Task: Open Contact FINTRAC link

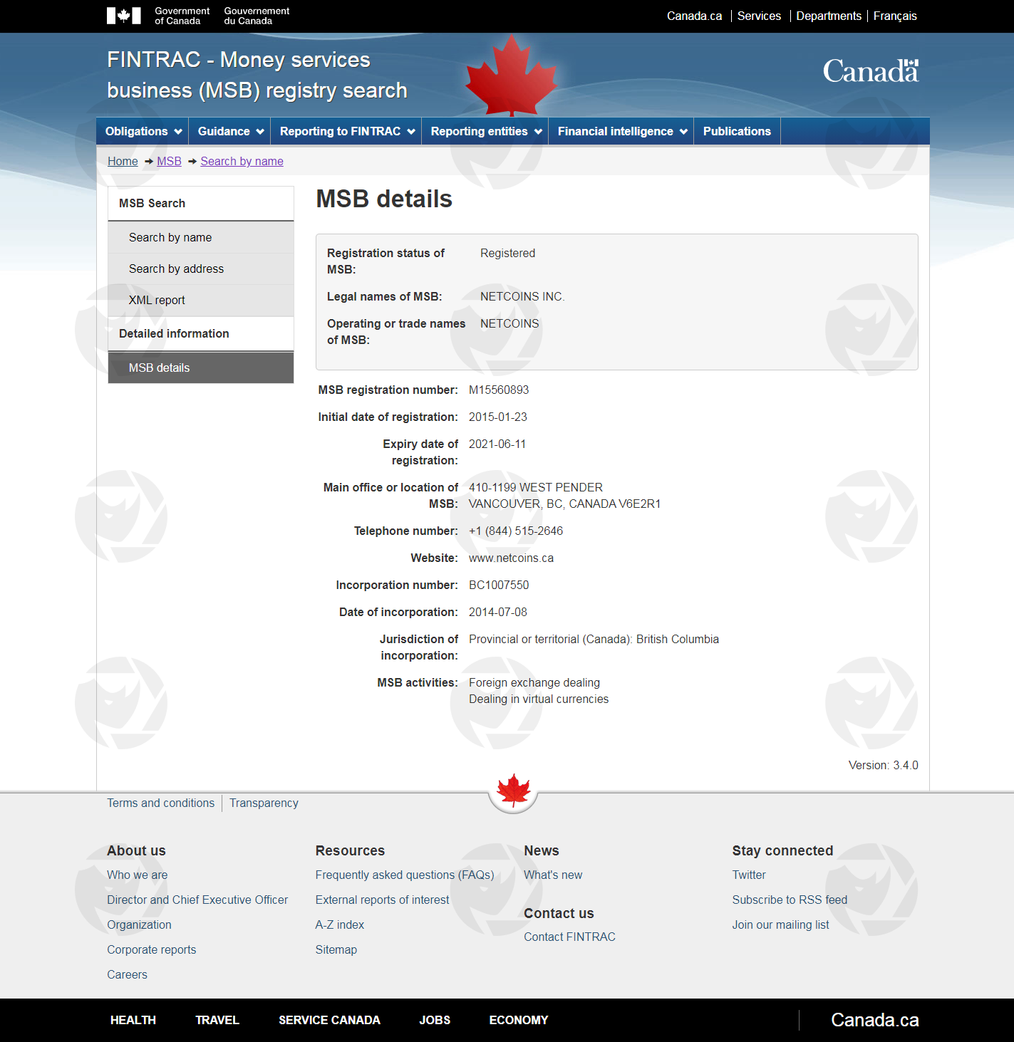Action: coord(569,937)
